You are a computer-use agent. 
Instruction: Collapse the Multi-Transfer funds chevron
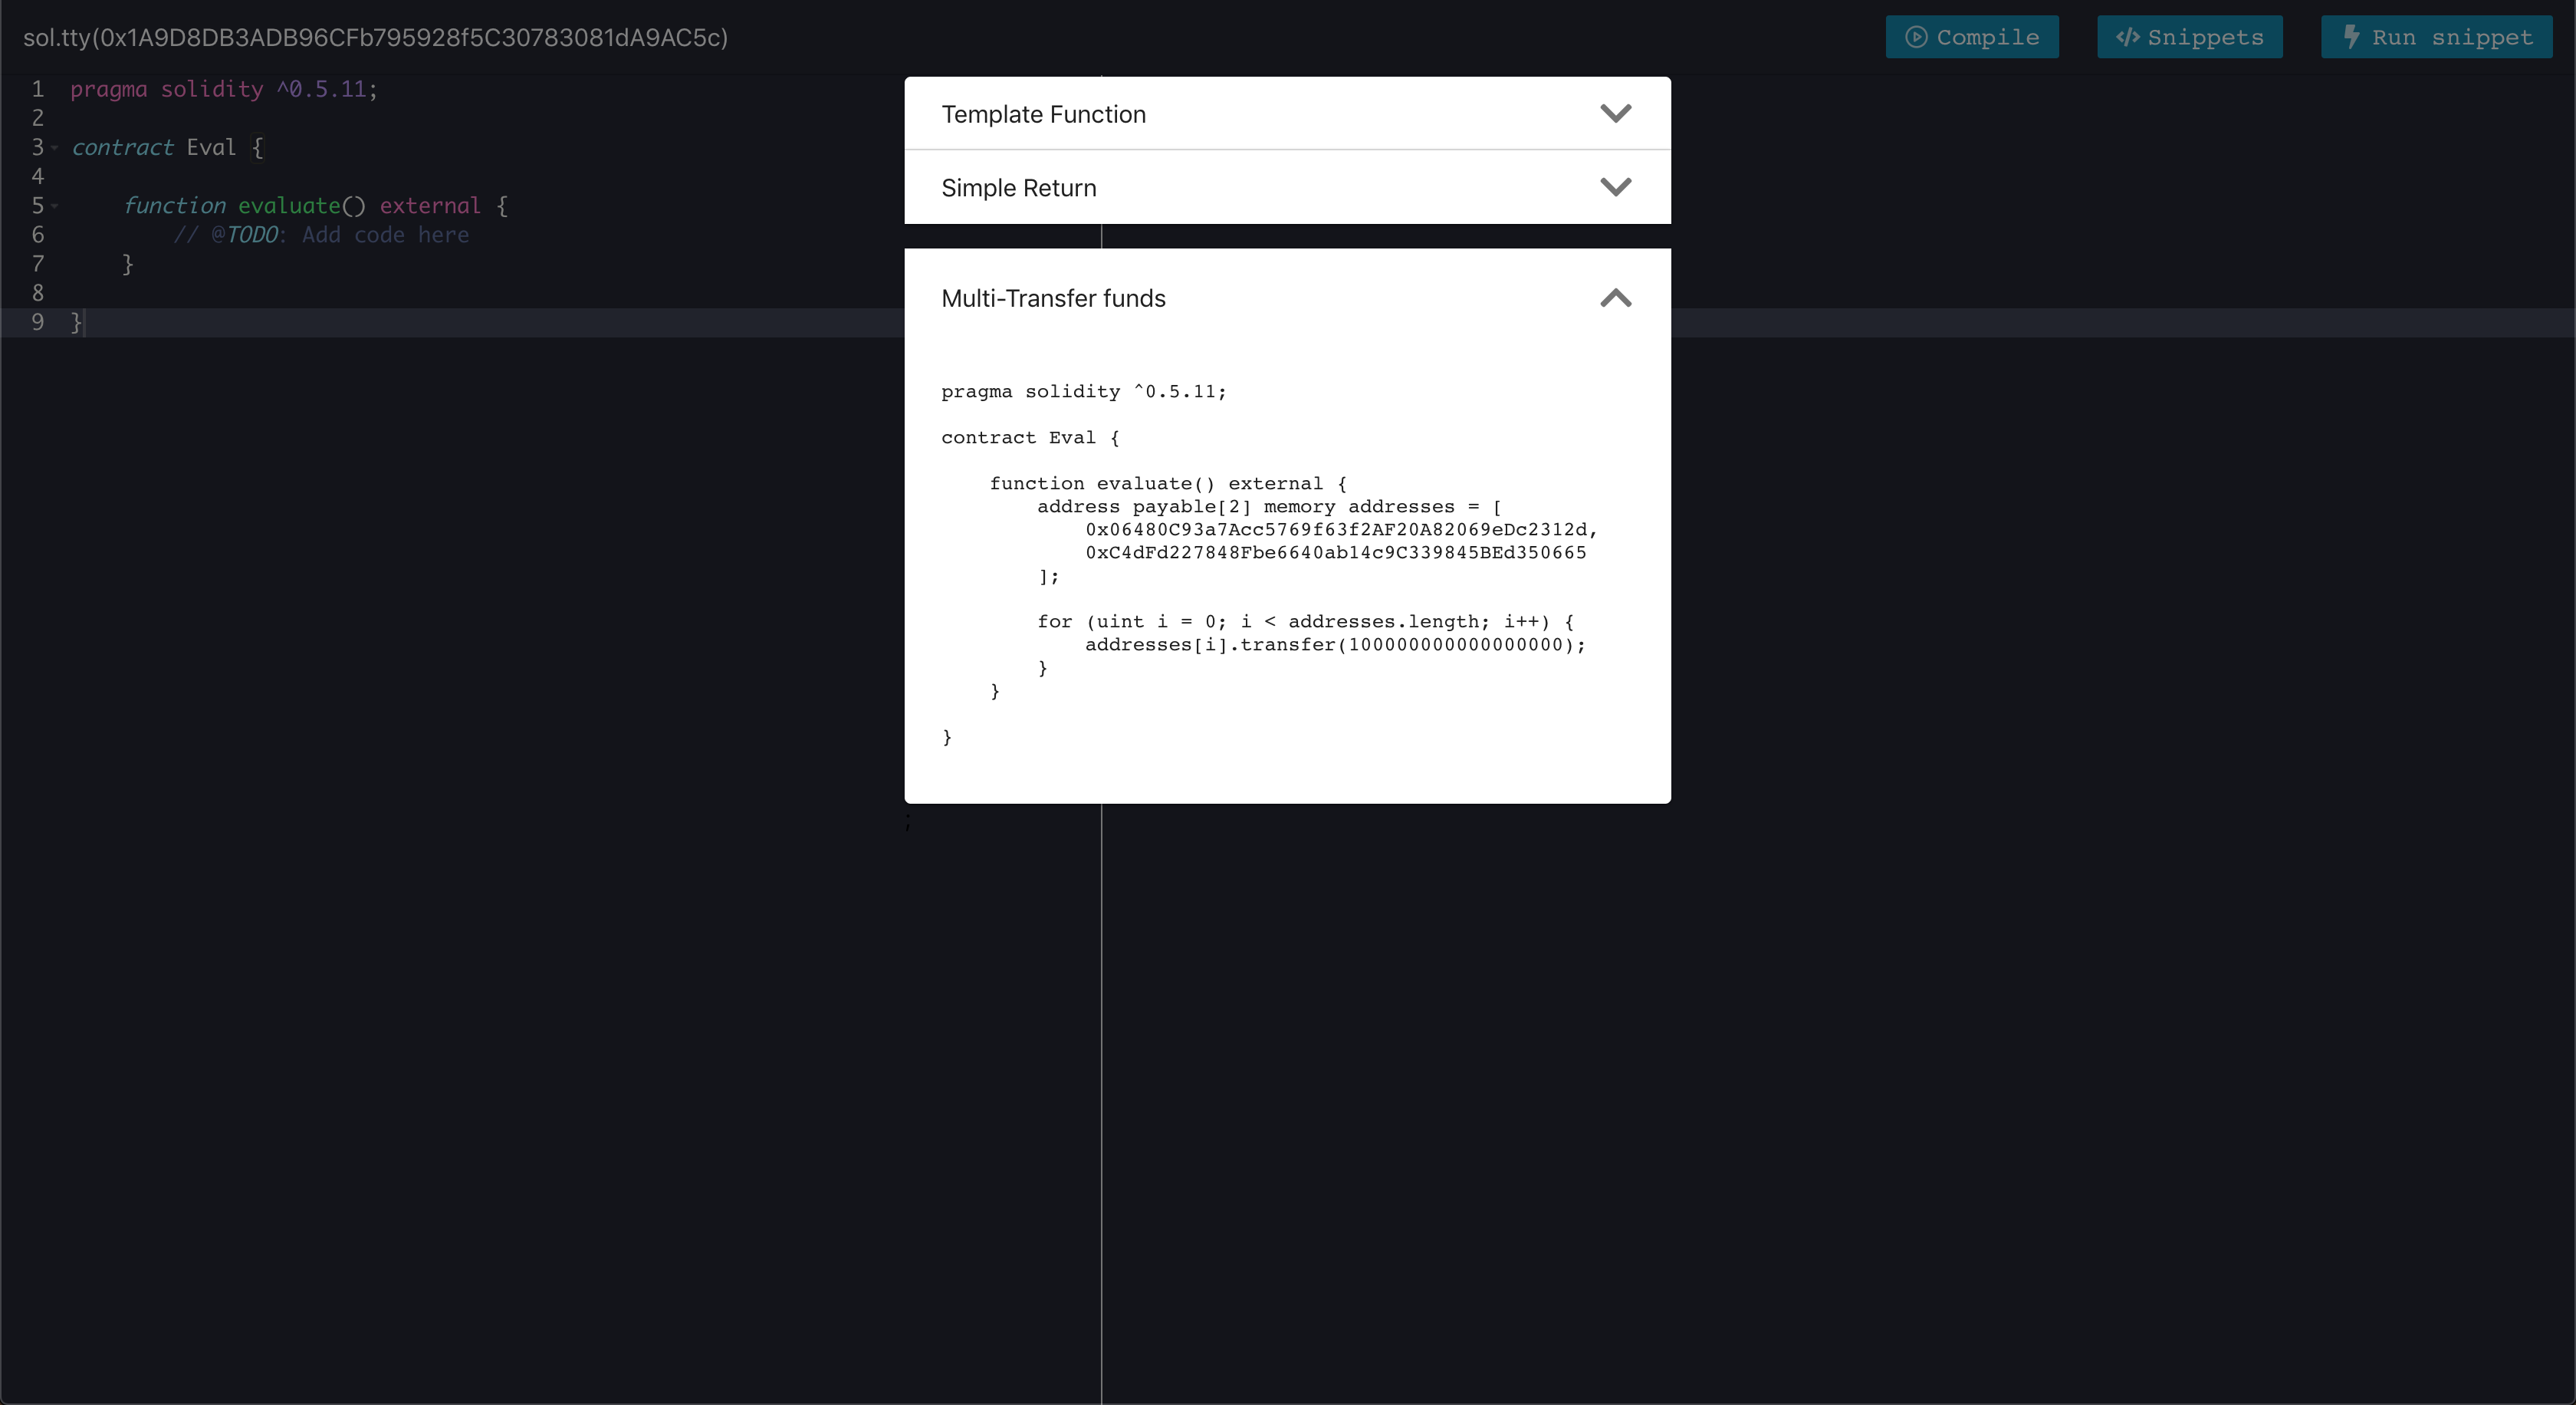pyautogui.click(x=1615, y=298)
